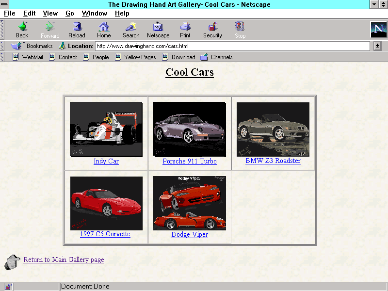Click the security lock icon in status bar
388x291 pixels.
click(8, 287)
